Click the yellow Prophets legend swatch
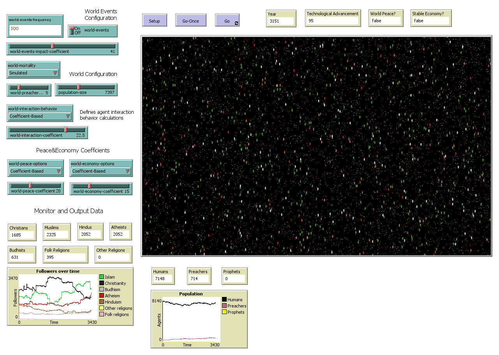Image resolution: width=499 pixels, height=355 pixels. click(x=224, y=312)
